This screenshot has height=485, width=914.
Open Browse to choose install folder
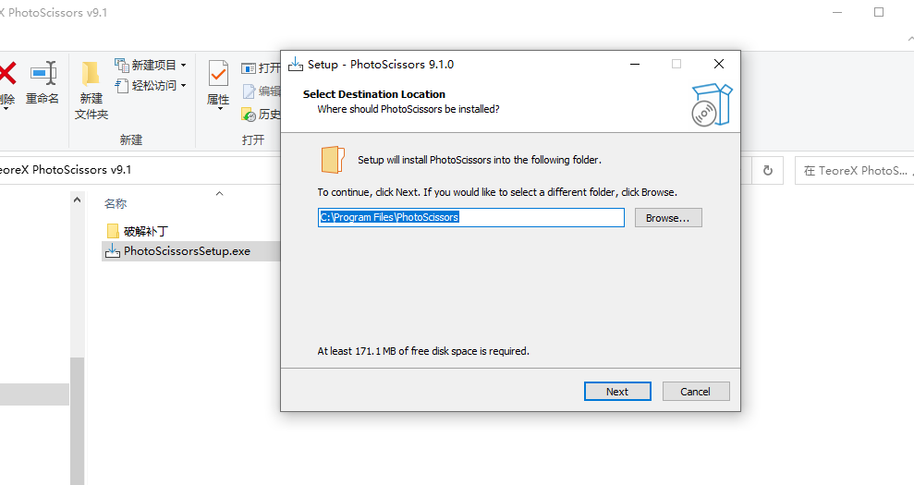[x=668, y=217]
